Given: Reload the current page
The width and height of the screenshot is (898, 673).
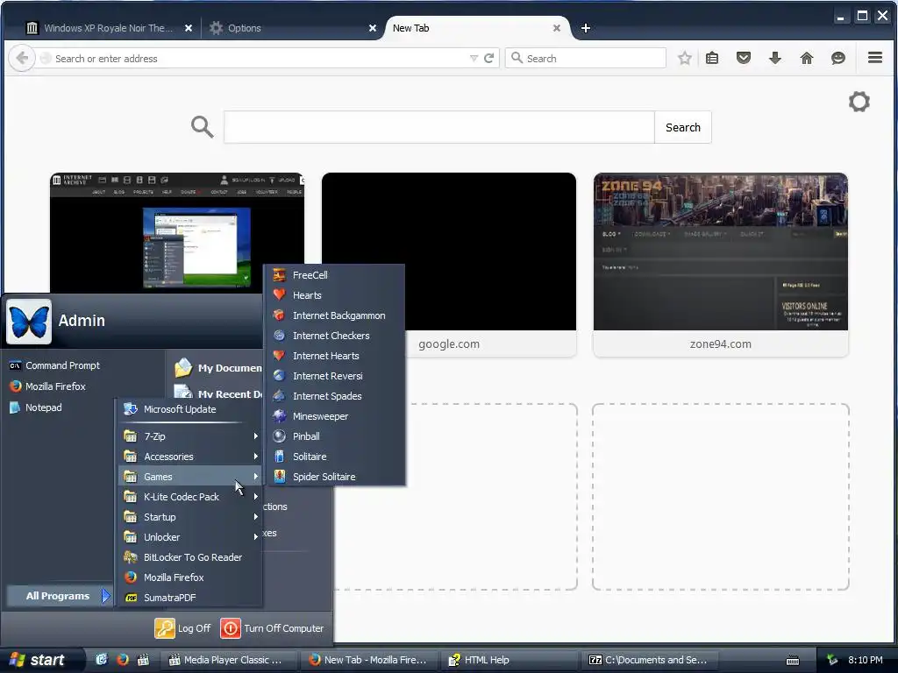Looking at the screenshot, I should (489, 59).
